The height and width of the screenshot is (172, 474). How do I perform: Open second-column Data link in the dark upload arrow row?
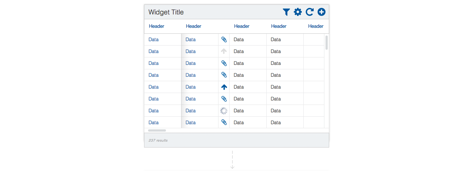191,87
